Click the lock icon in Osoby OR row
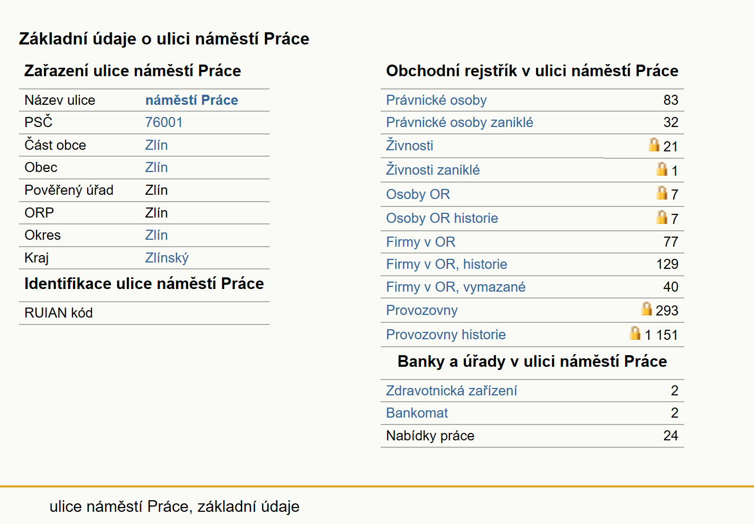 662,193
